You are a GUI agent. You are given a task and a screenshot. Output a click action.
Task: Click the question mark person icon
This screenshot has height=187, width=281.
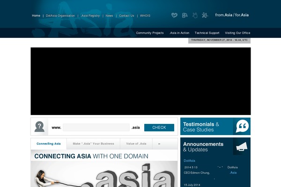(39, 127)
